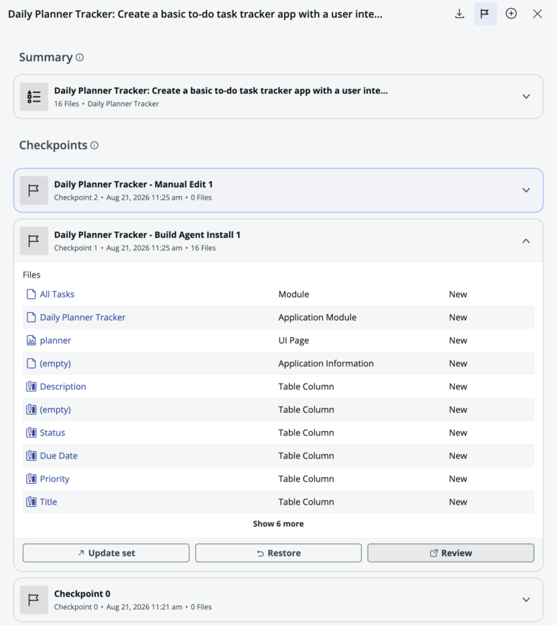Open the Description table column link
Viewport: 557px width, 625px height.
tap(63, 386)
